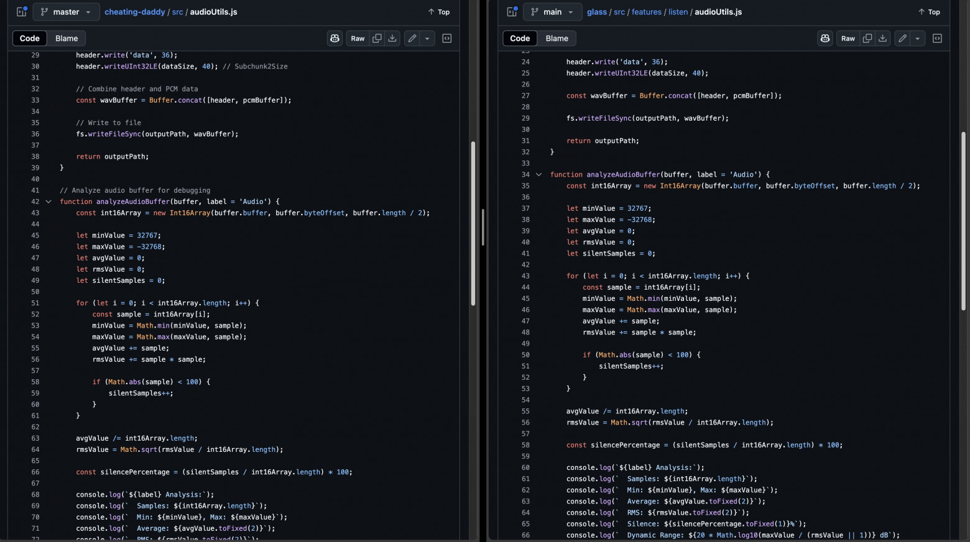Image resolution: width=970 pixels, height=542 pixels.
Task: Open src folder link in left pane
Action: pyautogui.click(x=177, y=12)
